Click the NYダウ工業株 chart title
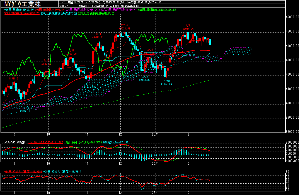This screenshot has height=195, width=300. [x=23, y=4]
